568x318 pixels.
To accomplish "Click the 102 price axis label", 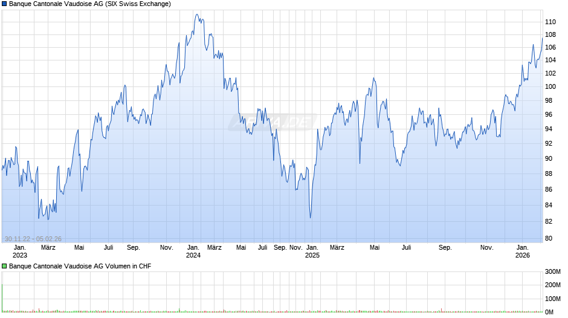I will pos(550,73).
